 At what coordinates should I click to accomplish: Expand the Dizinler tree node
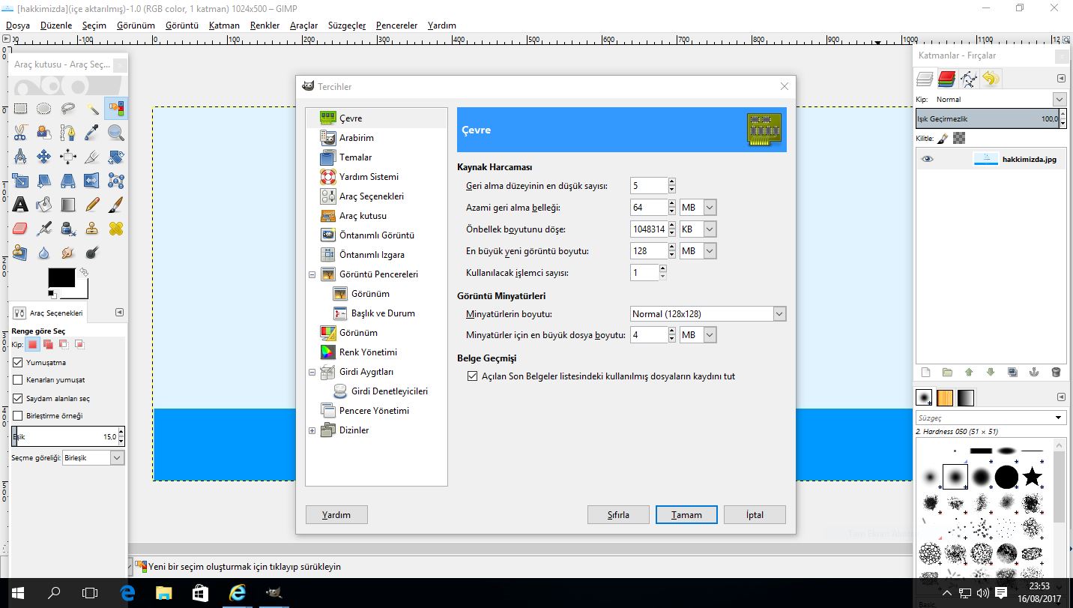pyautogui.click(x=312, y=431)
